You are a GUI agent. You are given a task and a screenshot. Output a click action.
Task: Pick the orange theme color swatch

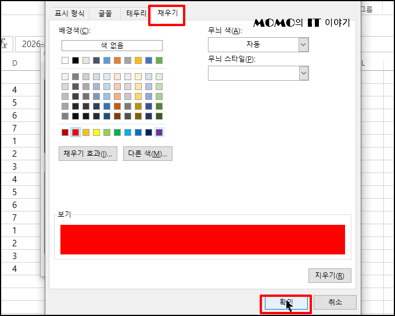click(117, 60)
